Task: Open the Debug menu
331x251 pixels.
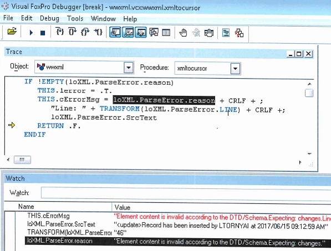Action: [x=49, y=18]
